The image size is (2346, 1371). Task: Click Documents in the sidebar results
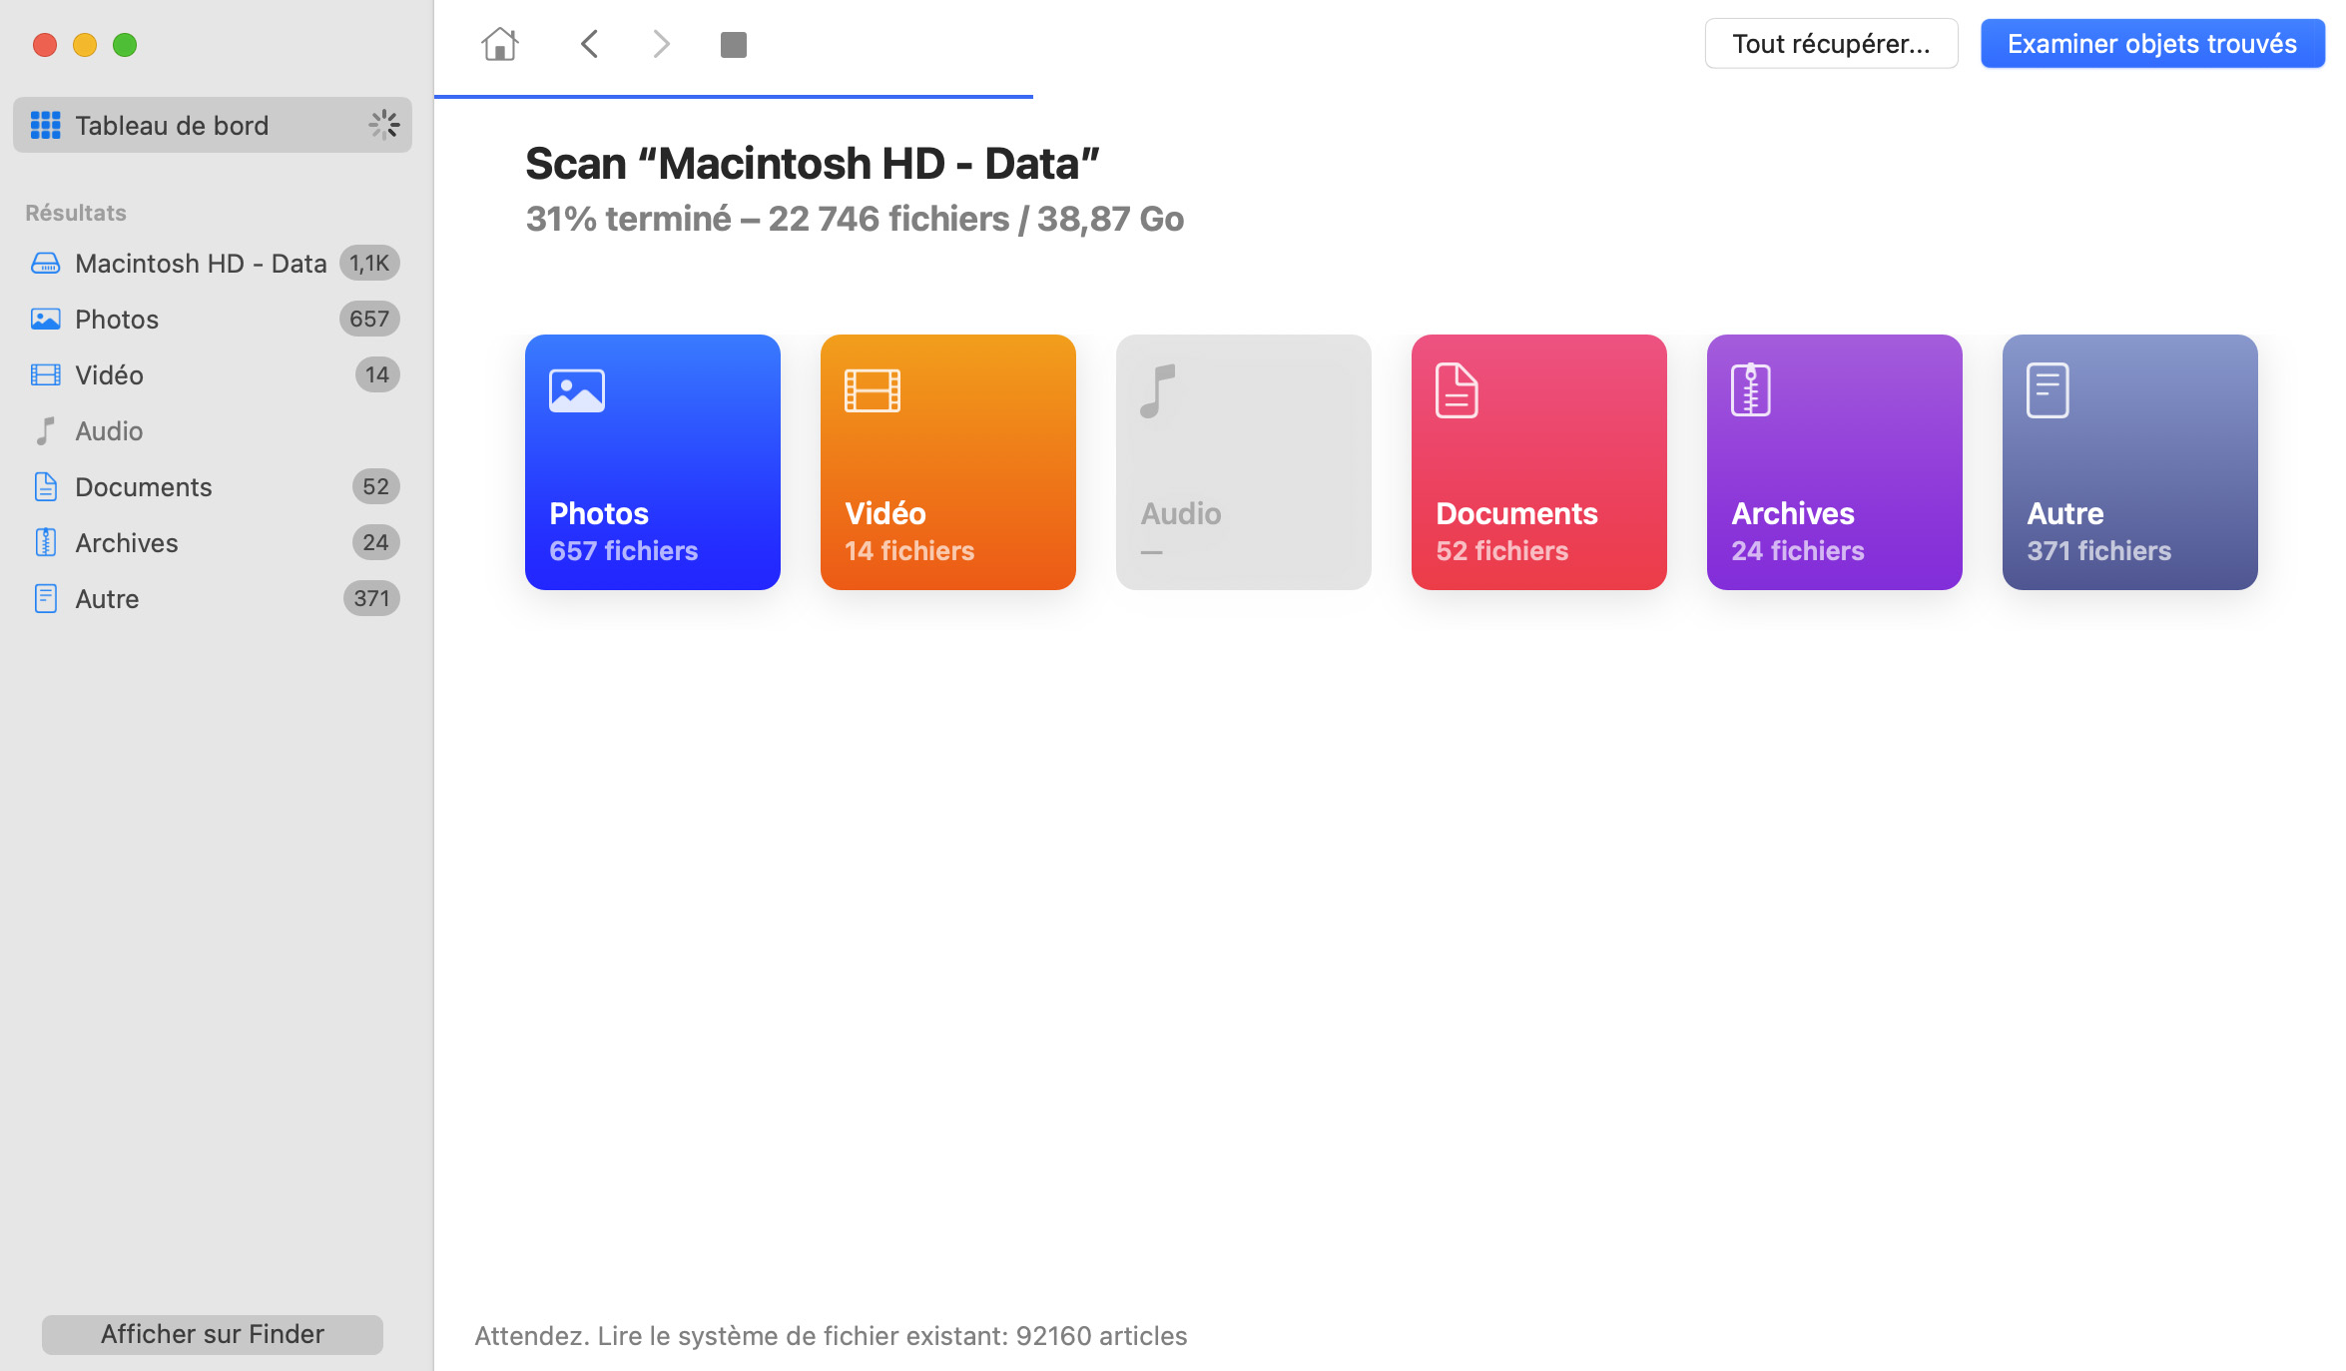[x=144, y=486]
